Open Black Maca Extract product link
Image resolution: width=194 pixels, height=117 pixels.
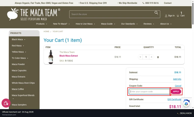point(69,56)
